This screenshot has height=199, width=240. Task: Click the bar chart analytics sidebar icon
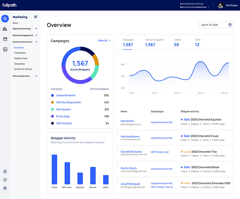point(5,29)
